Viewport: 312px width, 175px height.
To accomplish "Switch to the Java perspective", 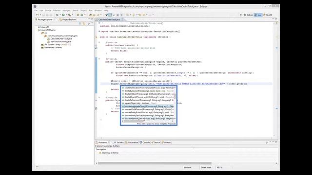I will click(x=258, y=15).
